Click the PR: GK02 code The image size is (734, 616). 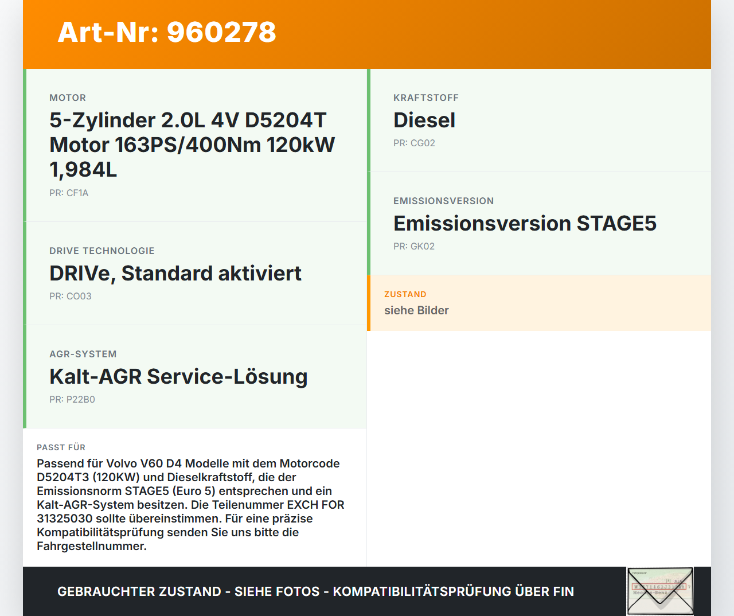click(x=414, y=247)
